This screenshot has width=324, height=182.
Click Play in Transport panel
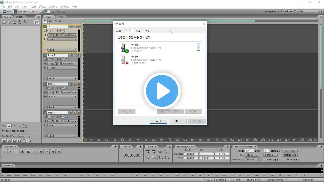tap(10, 152)
